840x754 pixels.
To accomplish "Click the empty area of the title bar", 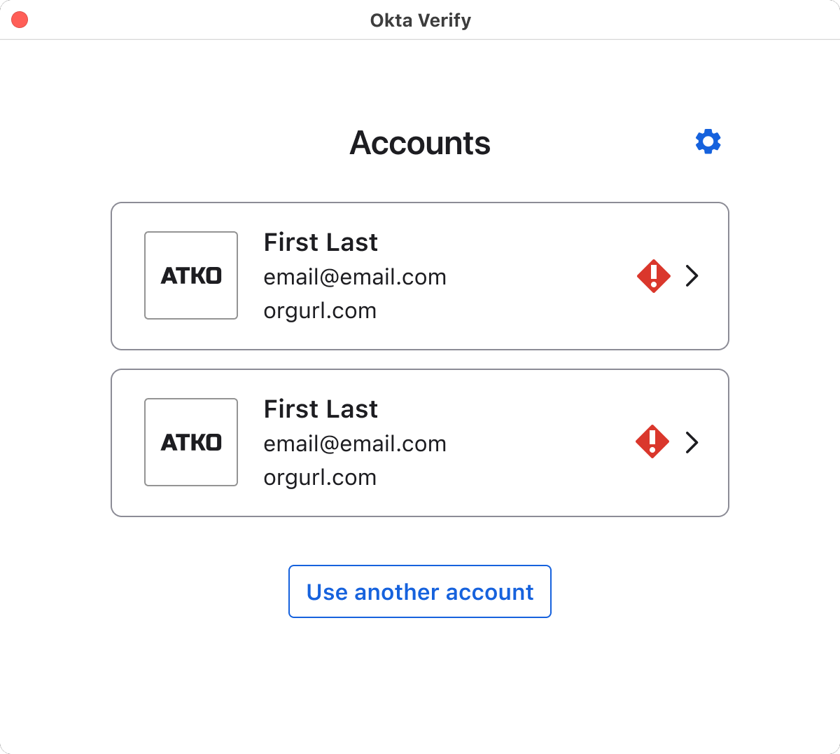I will coord(630,20).
